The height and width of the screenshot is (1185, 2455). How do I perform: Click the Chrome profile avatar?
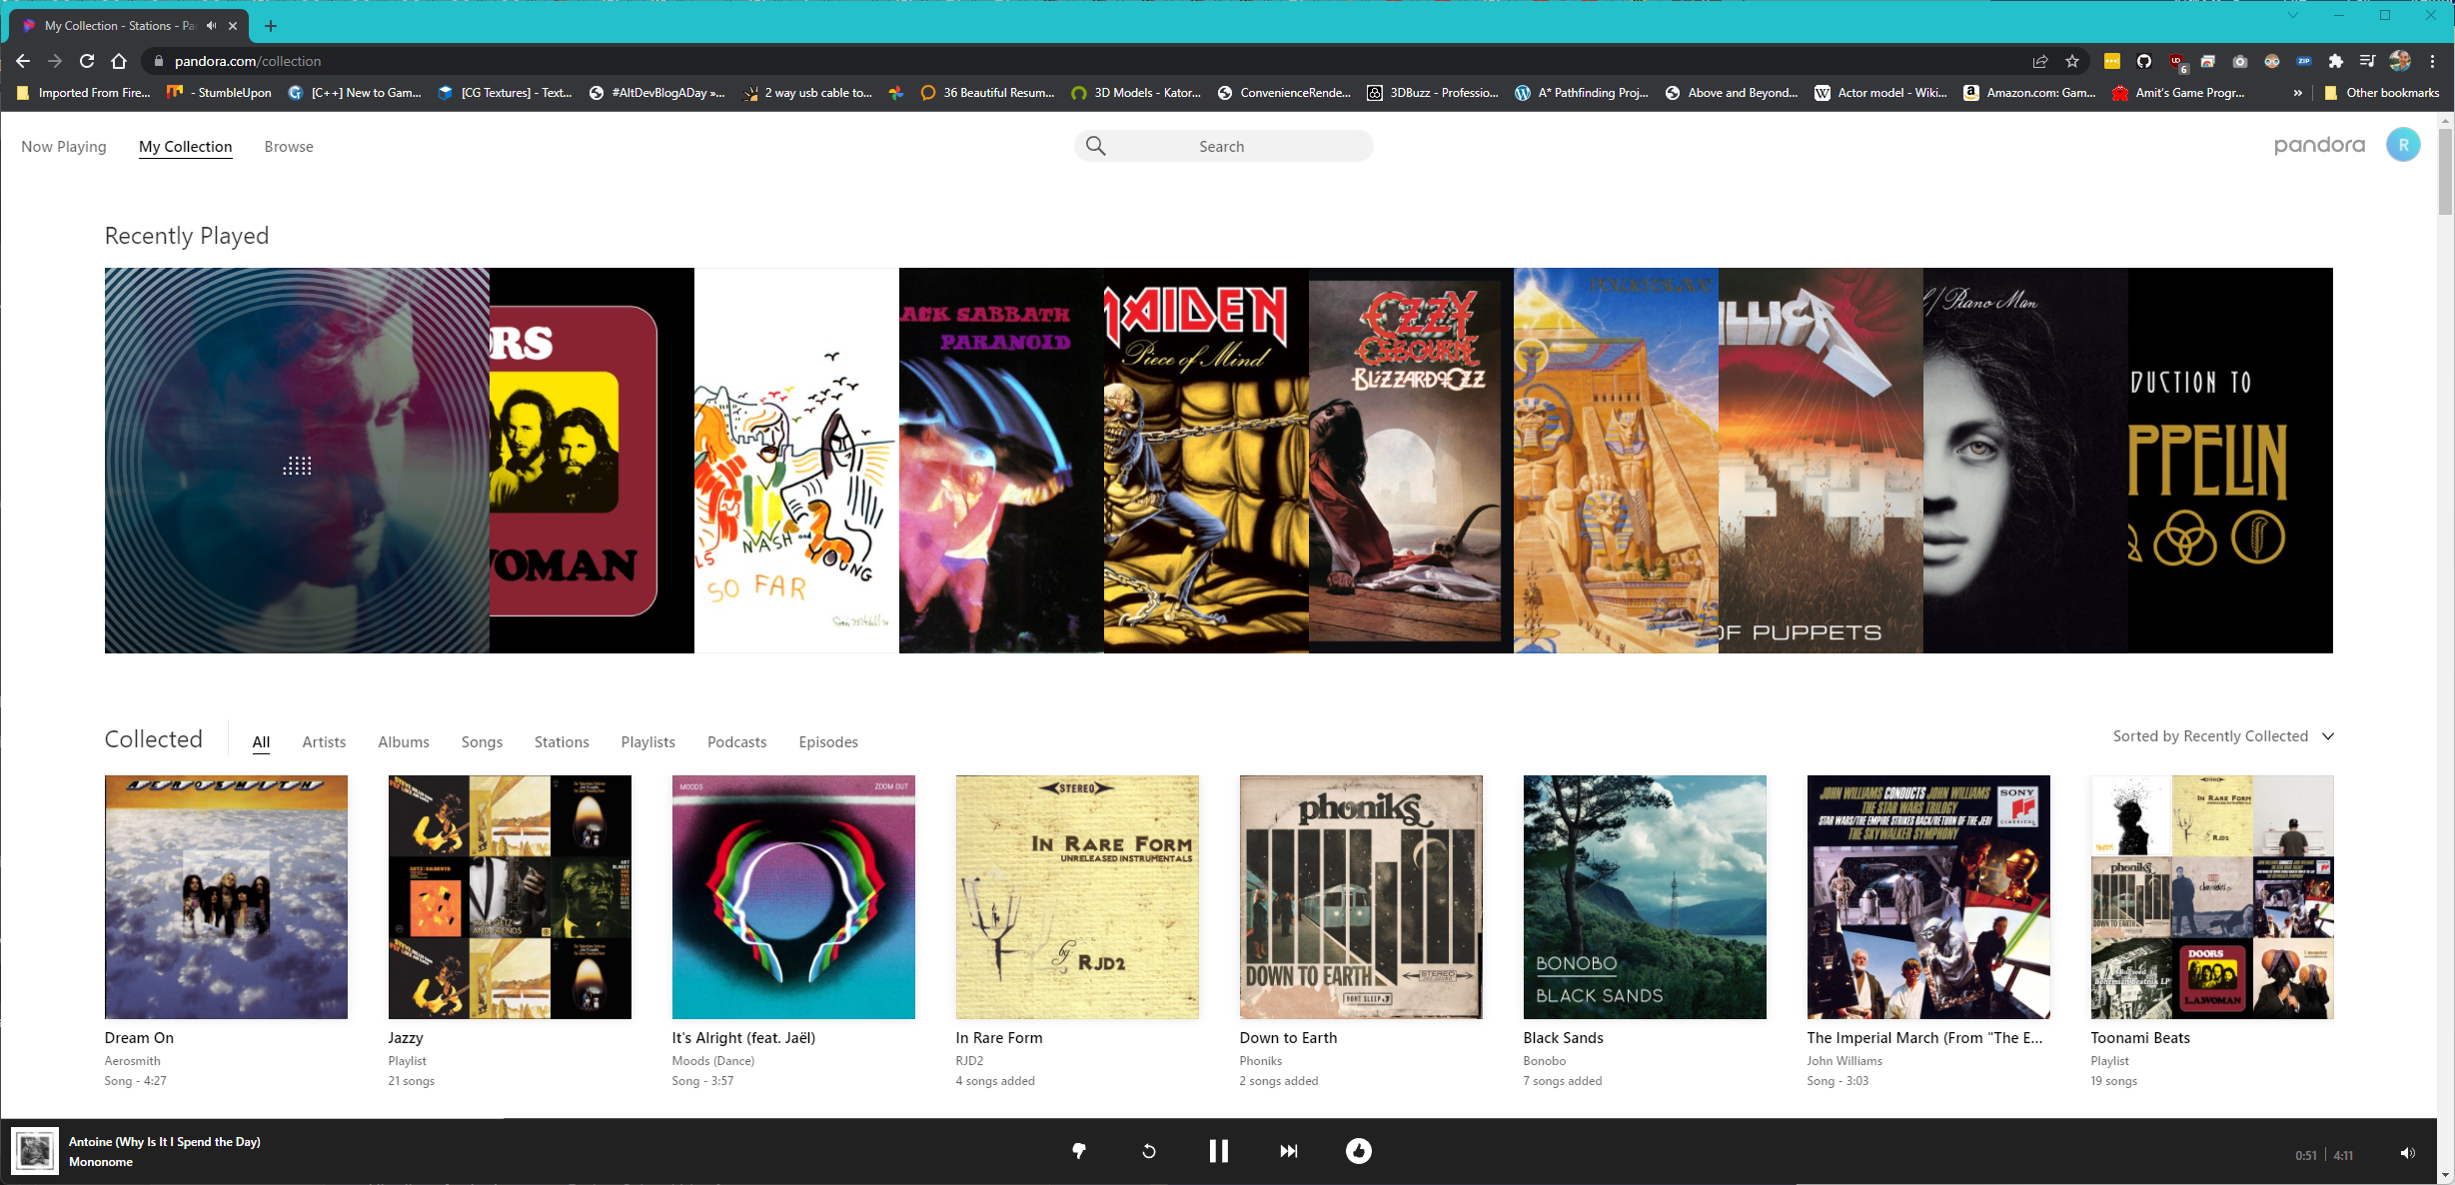pyautogui.click(x=2400, y=61)
